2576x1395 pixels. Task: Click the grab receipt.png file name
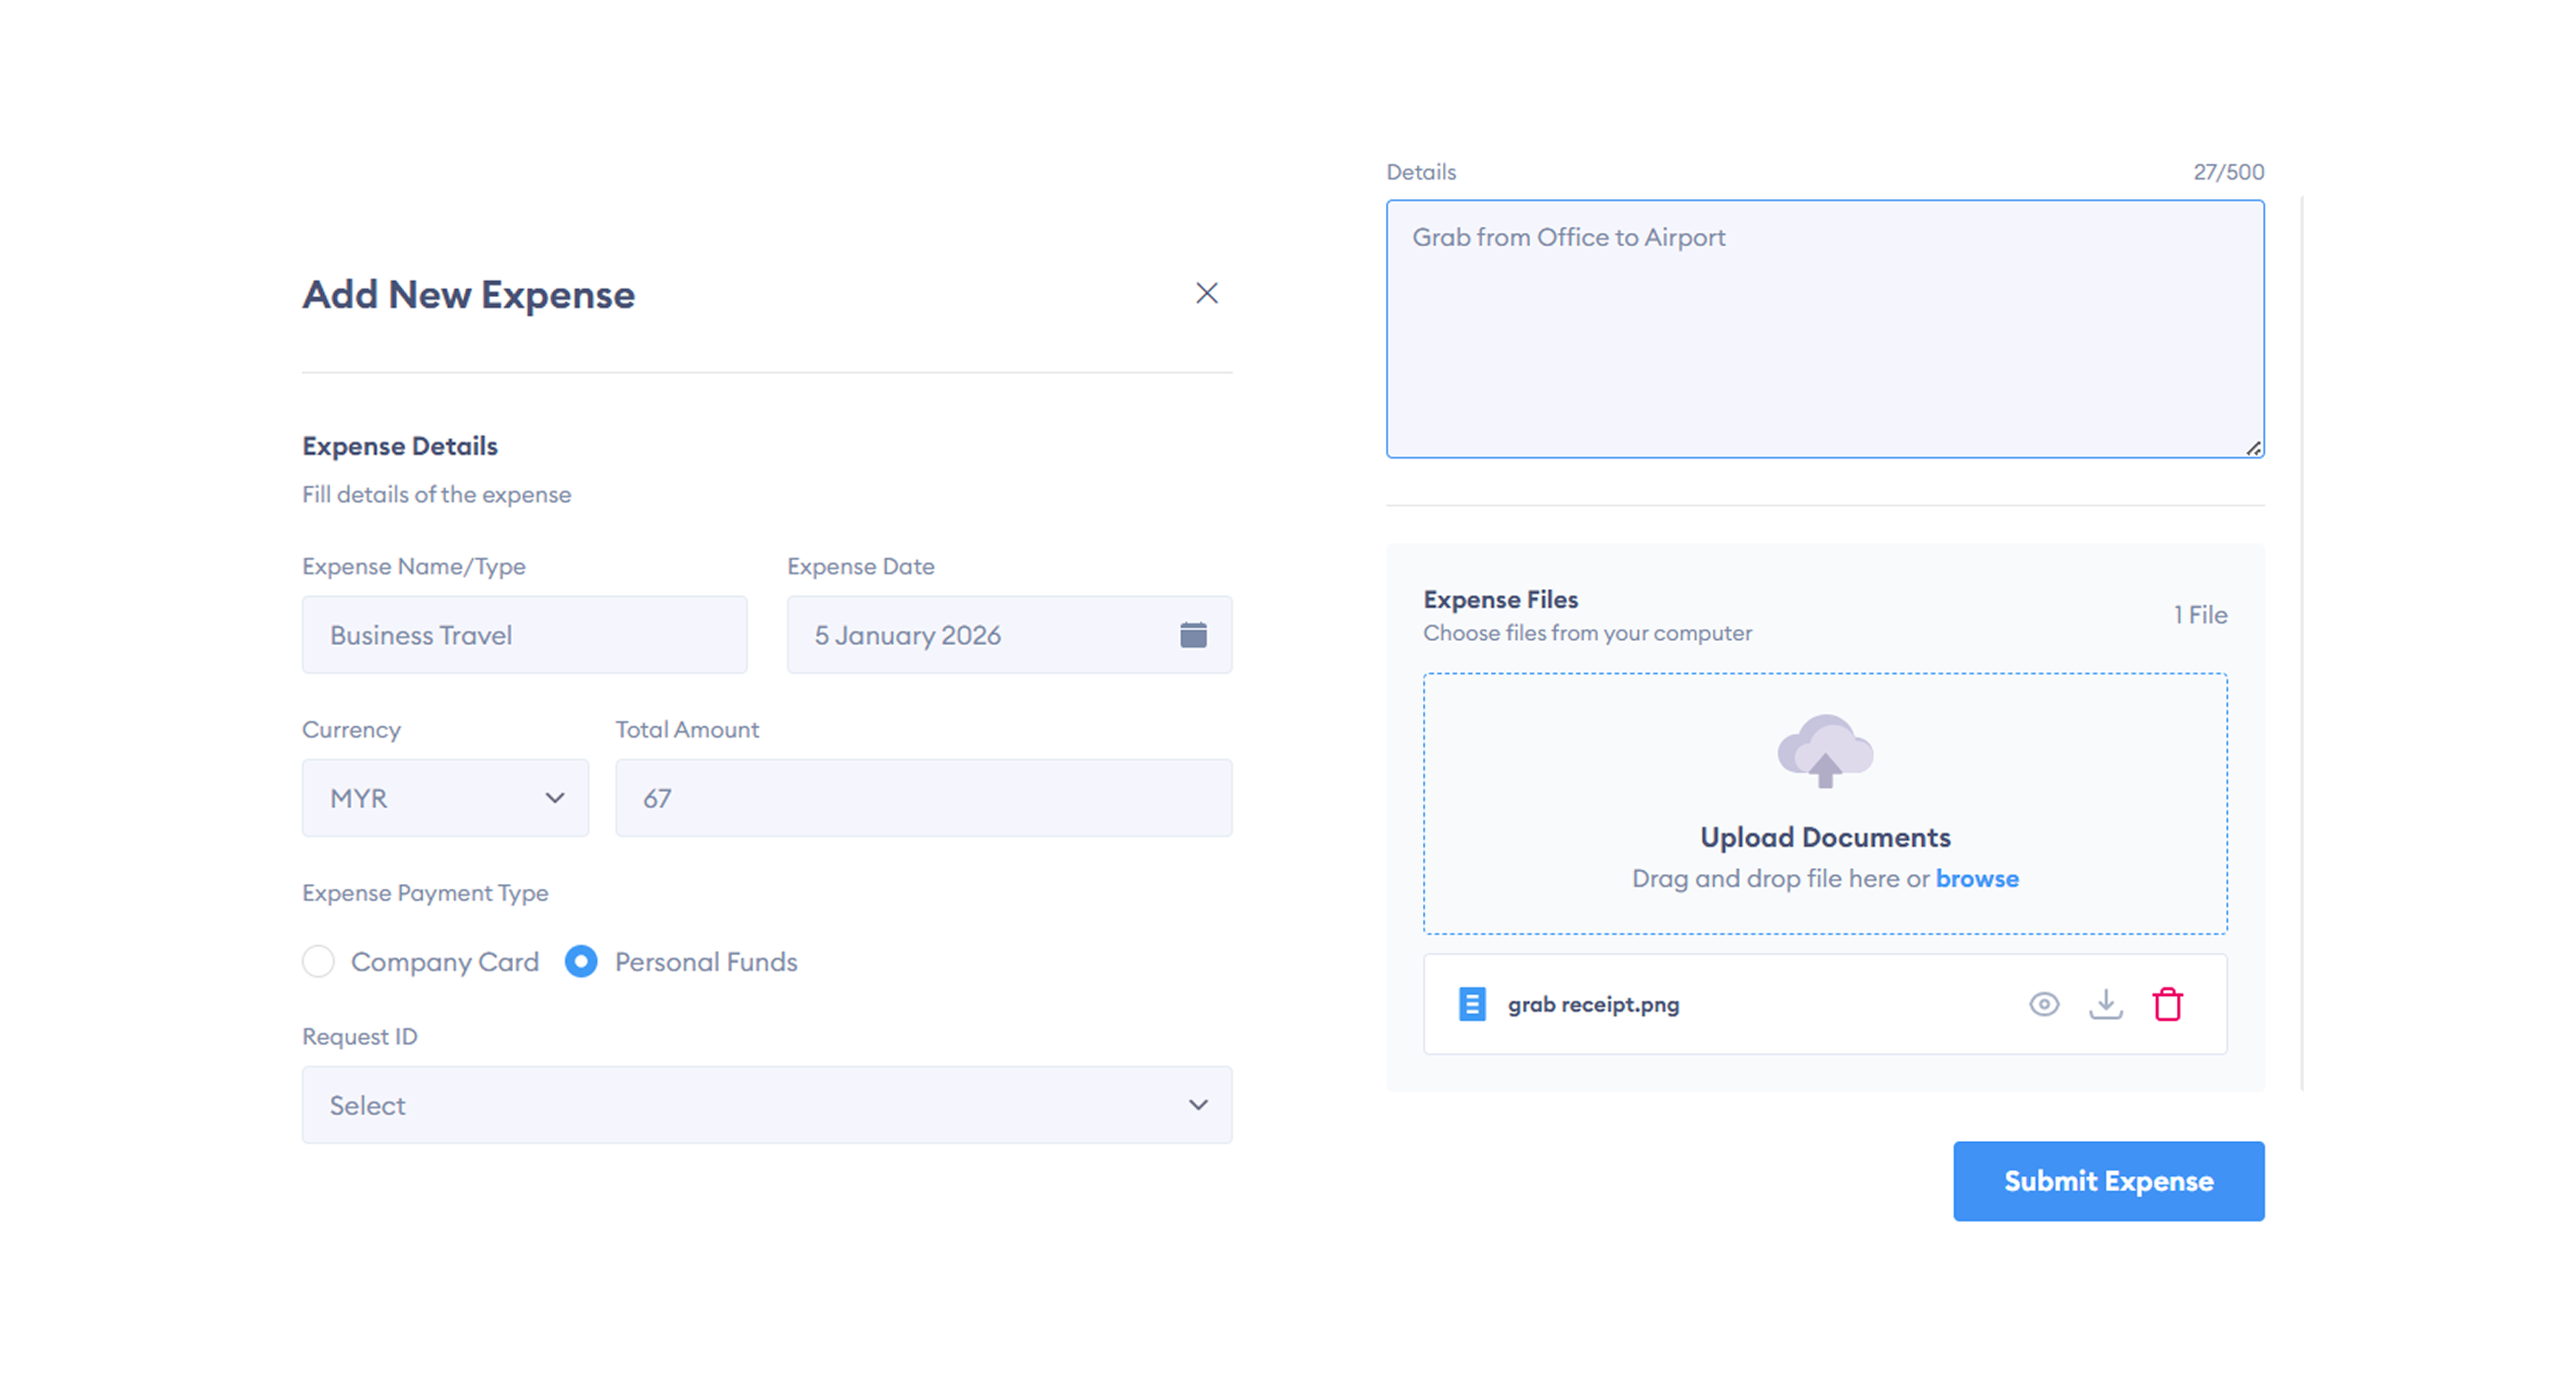click(x=1593, y=1005)
